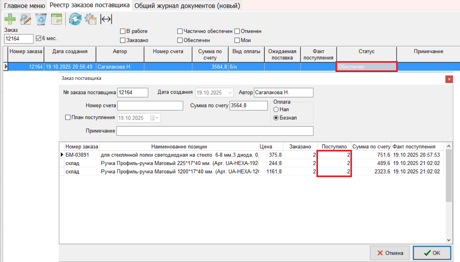Open table settings gear icon
This screenshot has width=460, height=262.
pos(91,19)
